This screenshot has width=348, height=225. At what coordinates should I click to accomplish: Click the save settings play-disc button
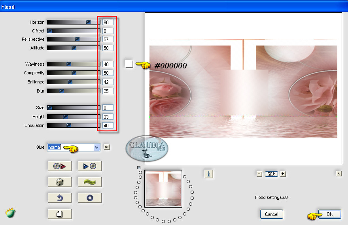(90, 166)
